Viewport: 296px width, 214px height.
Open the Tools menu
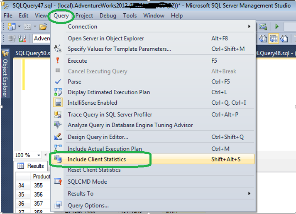(x=130, y=15)
